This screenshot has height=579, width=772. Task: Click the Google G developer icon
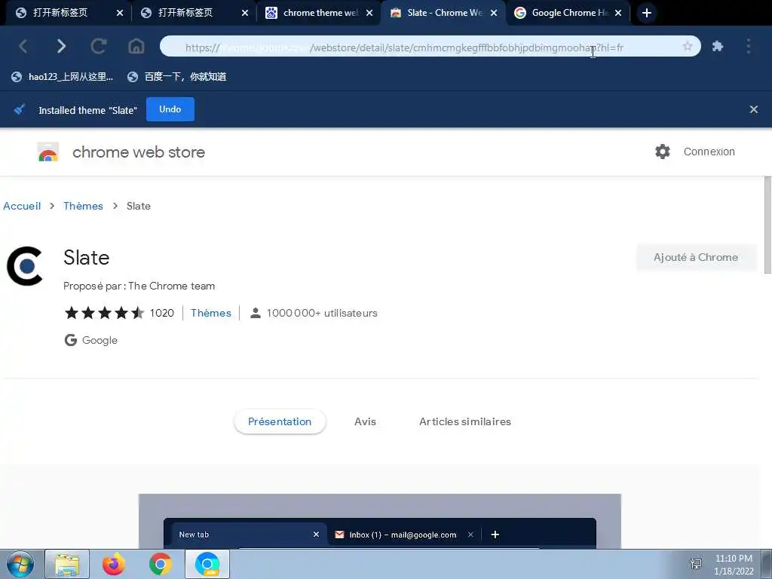point(70,340)
